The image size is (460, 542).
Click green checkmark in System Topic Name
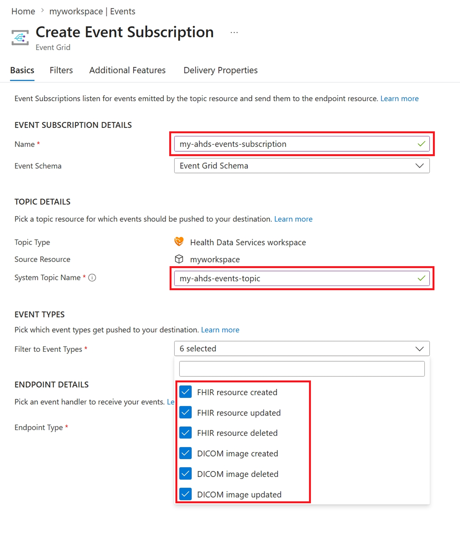(421, 278)
